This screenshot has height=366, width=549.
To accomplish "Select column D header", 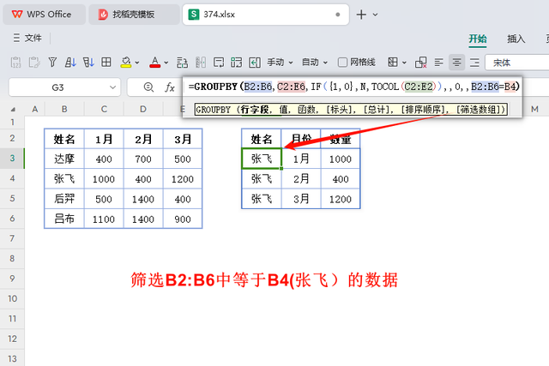I will pyautogui.click(x=143, y=109).
